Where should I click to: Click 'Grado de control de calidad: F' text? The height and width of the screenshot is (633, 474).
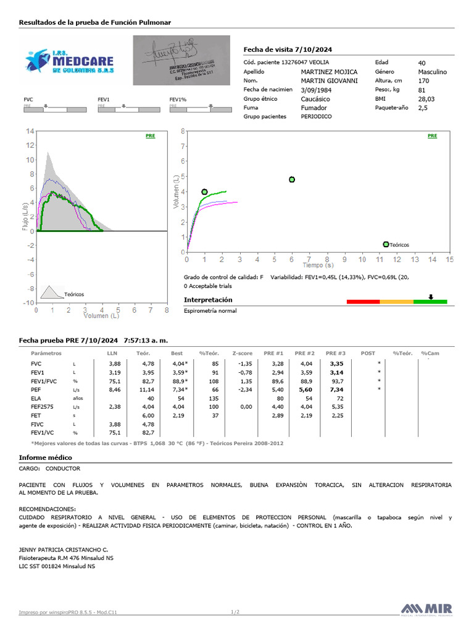tap(223, 278)
